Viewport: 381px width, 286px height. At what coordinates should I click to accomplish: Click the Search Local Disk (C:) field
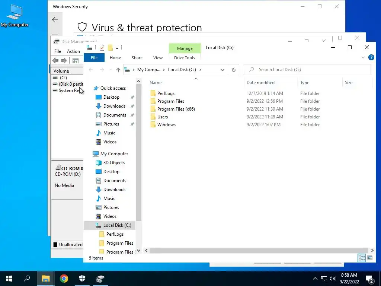click(307, 70)
